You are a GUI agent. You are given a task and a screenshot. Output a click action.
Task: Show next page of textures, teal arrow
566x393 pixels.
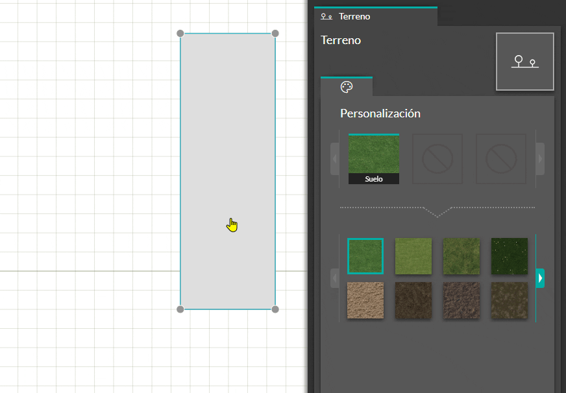(540, 278)
